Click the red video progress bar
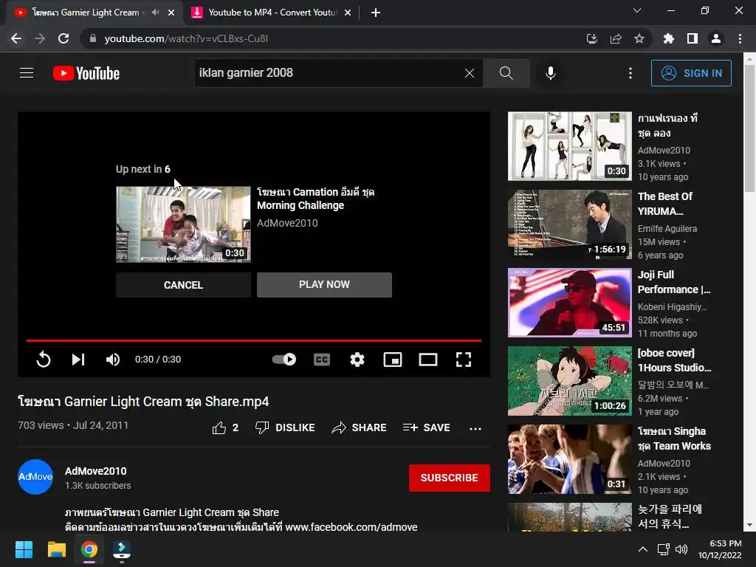756x567 pixels. [x=254, y=340]
